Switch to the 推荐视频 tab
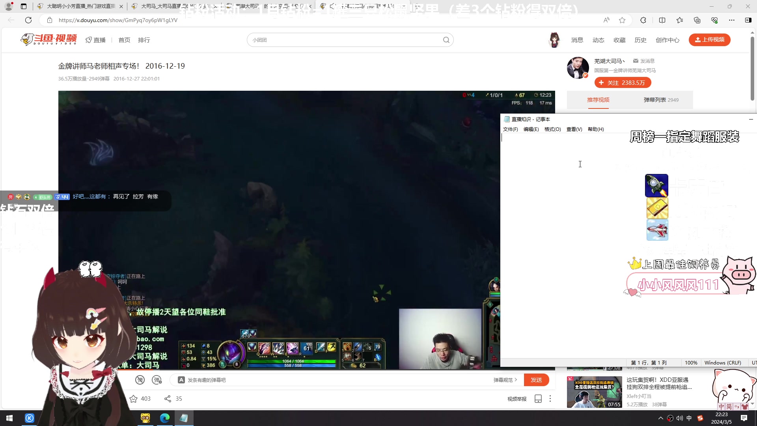 [598, 100]
